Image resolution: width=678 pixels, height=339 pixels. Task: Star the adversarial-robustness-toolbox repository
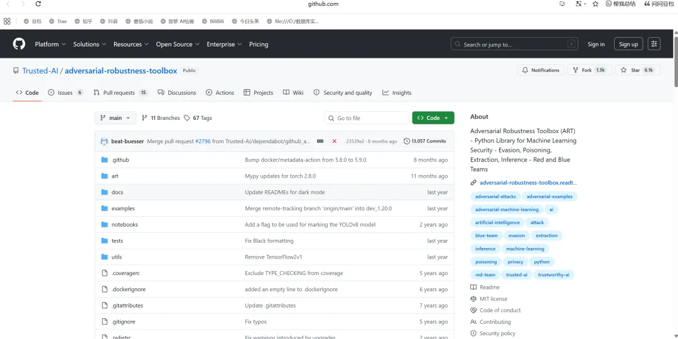(x=637, y=70)
